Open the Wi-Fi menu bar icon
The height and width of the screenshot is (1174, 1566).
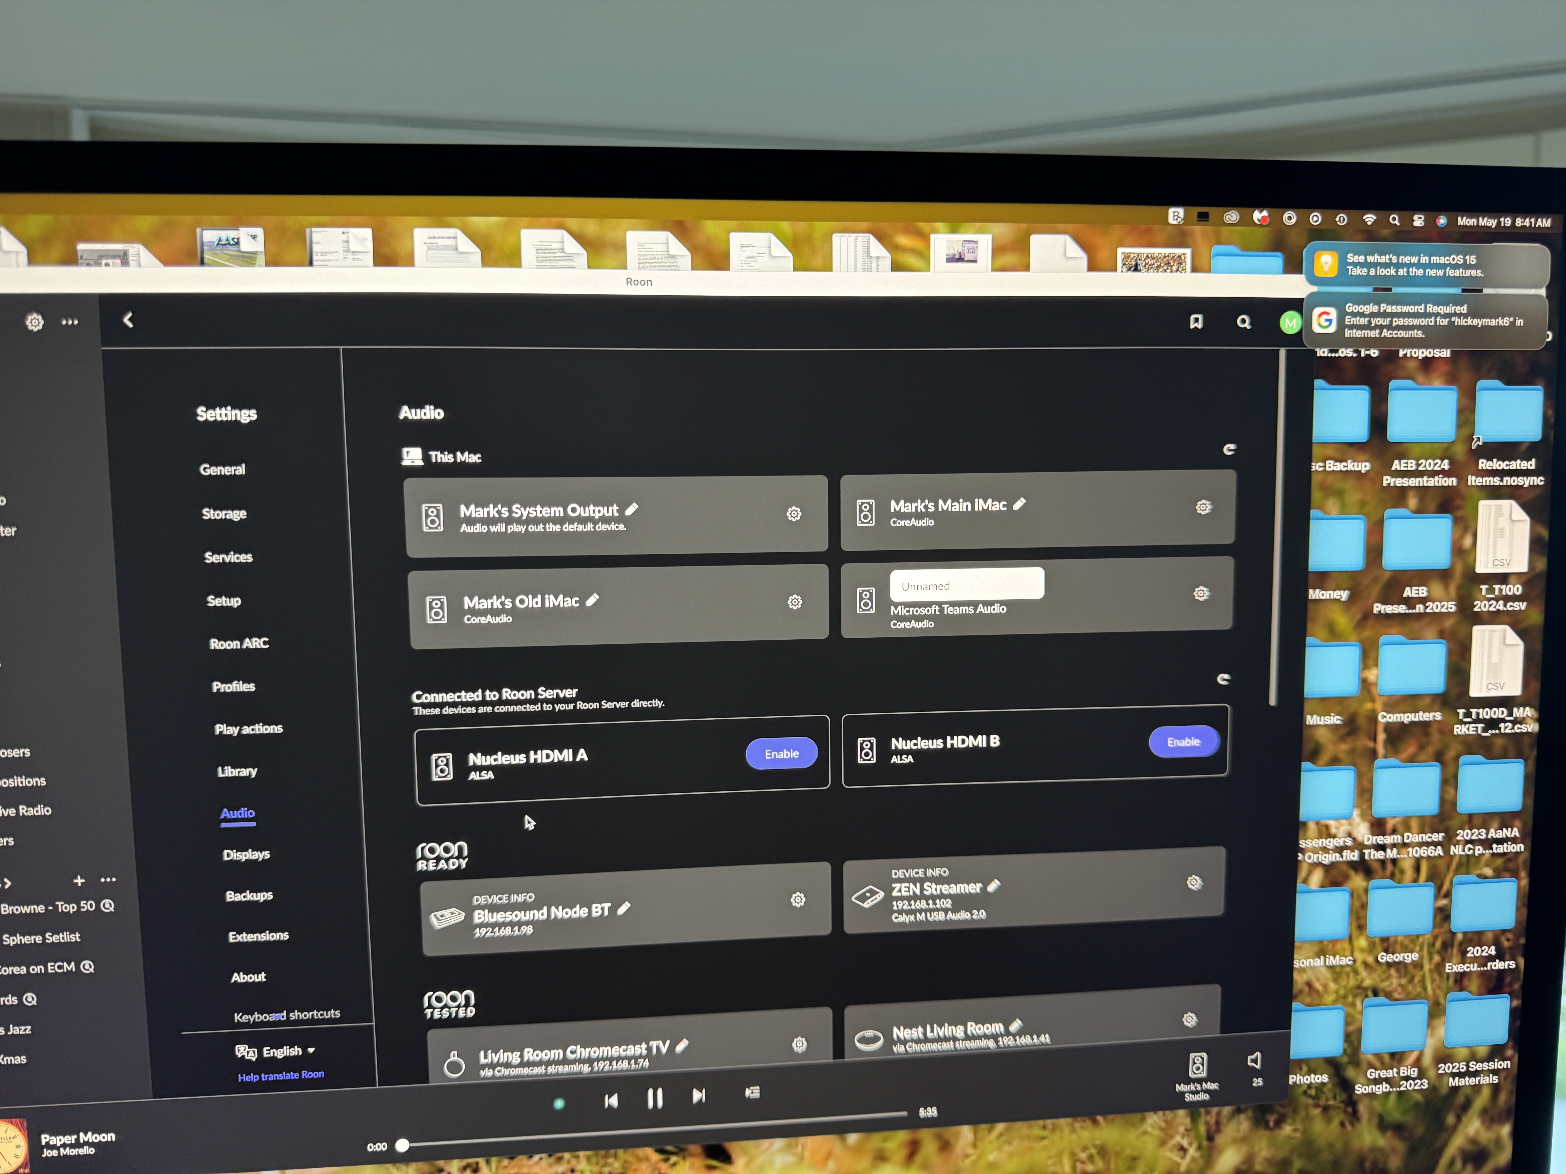(x=1369, y=220)
